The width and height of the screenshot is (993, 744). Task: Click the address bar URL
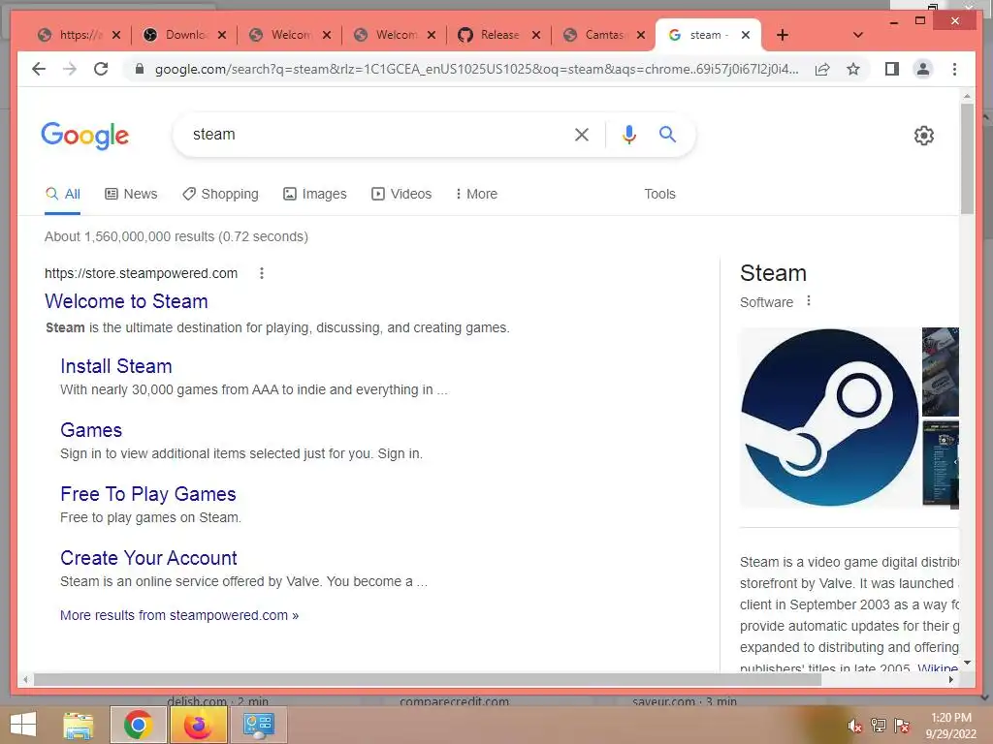click(476, 69)
